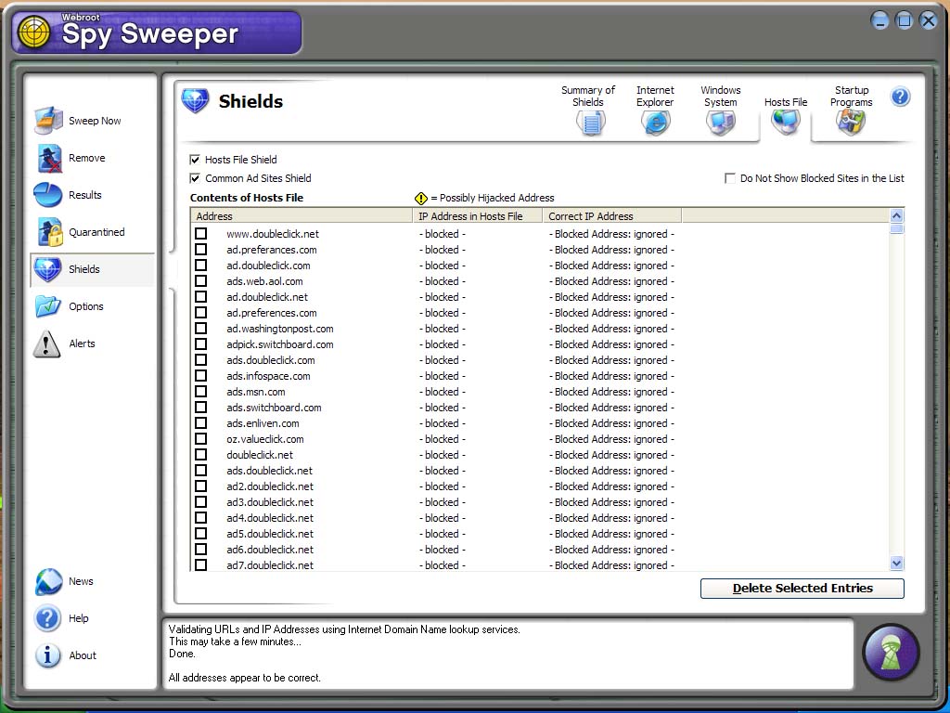Select the Shields icon in sidebar

click(48, 269)
